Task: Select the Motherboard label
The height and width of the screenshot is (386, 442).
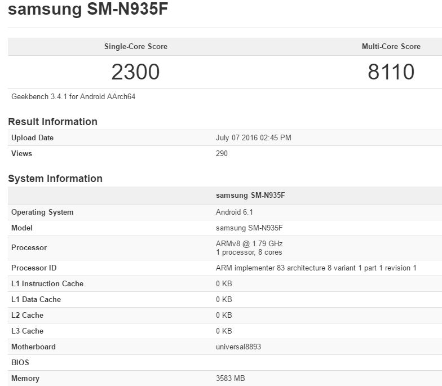Action: click(x=33, y=347)
